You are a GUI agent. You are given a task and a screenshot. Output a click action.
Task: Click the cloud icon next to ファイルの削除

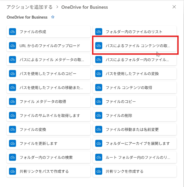[98, 115]
